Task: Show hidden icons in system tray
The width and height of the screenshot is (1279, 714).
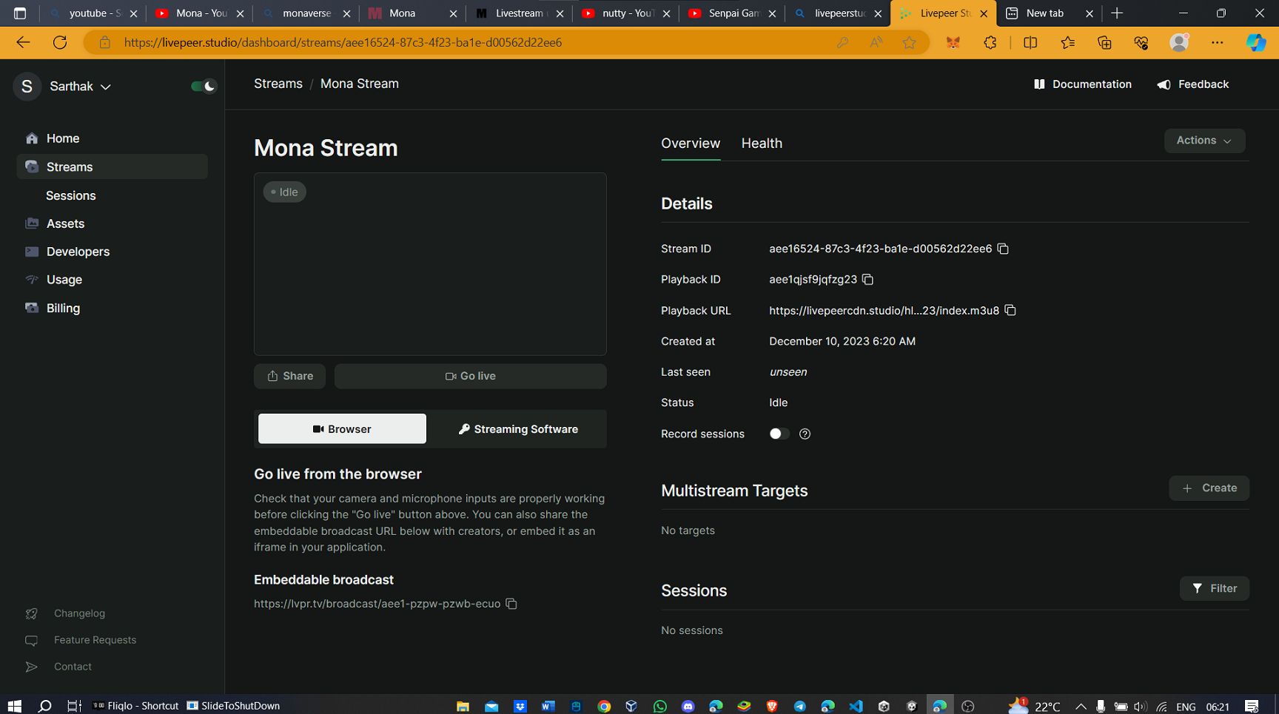Action: [x=1081, y=706]
